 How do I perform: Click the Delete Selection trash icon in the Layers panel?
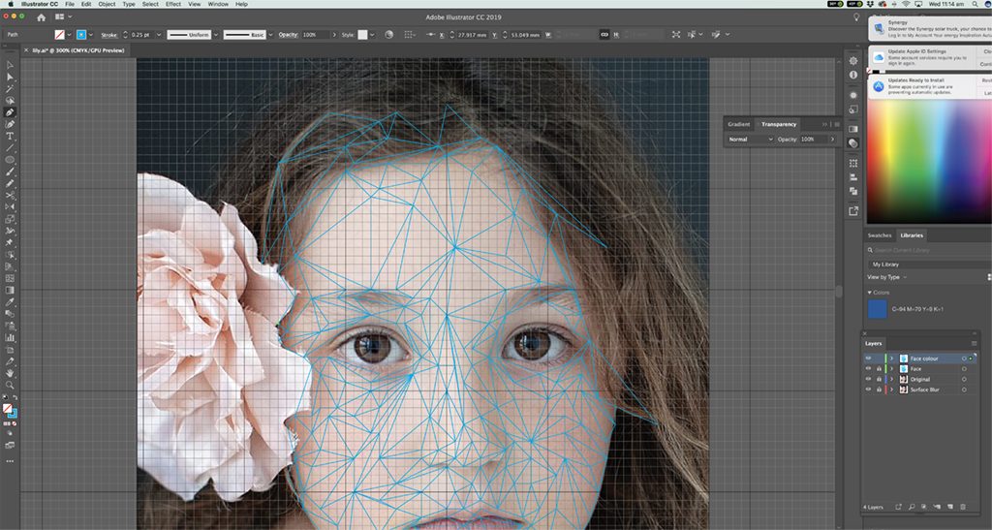(963, 508)
